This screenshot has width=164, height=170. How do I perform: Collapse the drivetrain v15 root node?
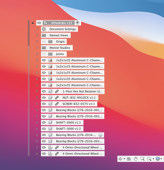pyautogui.click(x=33, y=23)
